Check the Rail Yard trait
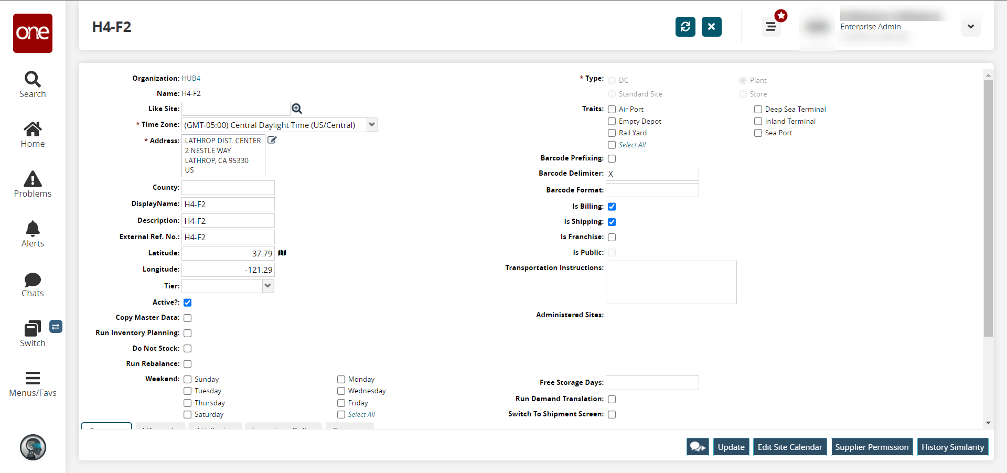This screenshot has width=1007, height=473. 612,133
